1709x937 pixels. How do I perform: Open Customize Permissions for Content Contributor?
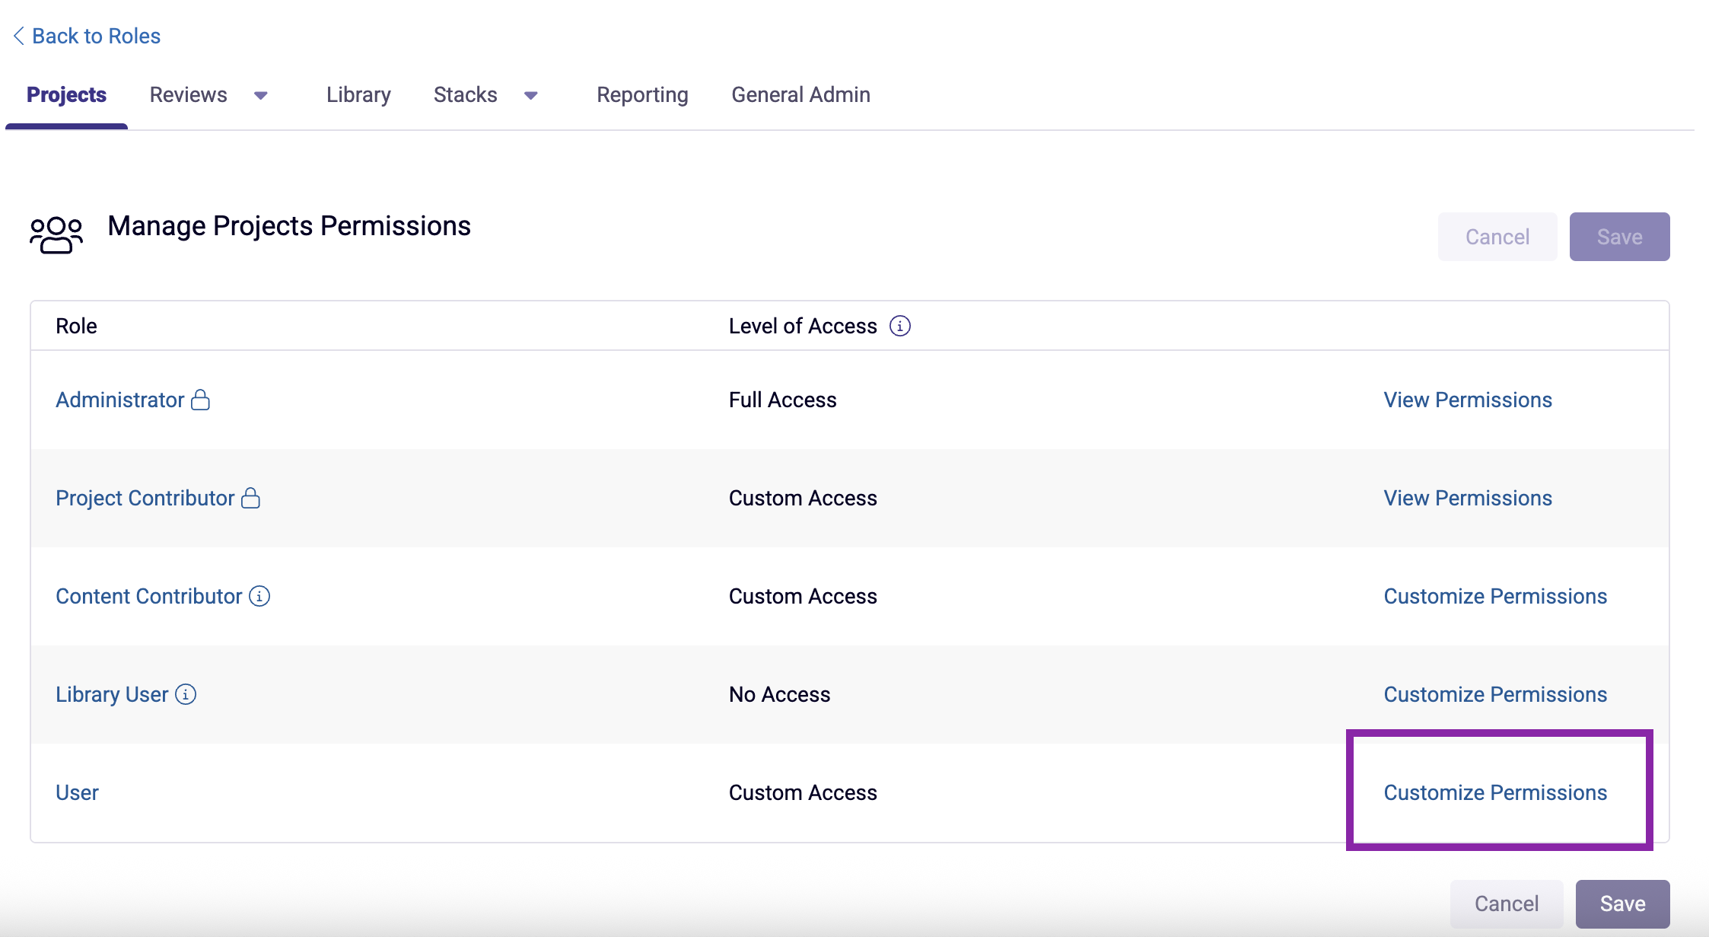coord(1494,596)
